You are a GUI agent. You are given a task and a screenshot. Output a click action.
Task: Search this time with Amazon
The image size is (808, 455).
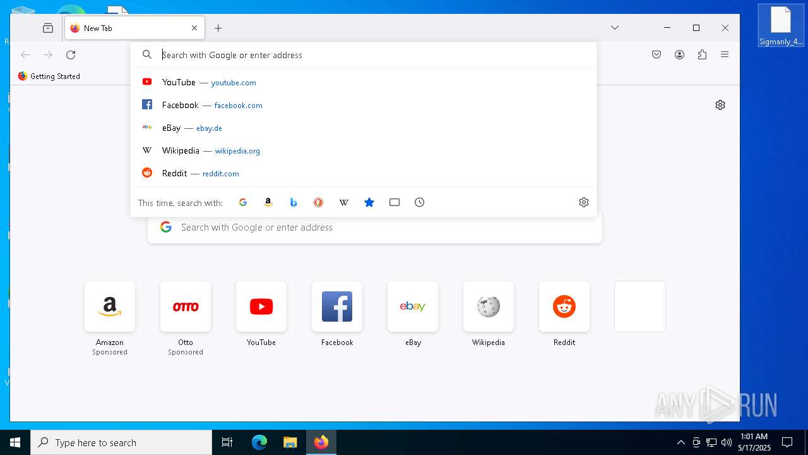268,202
